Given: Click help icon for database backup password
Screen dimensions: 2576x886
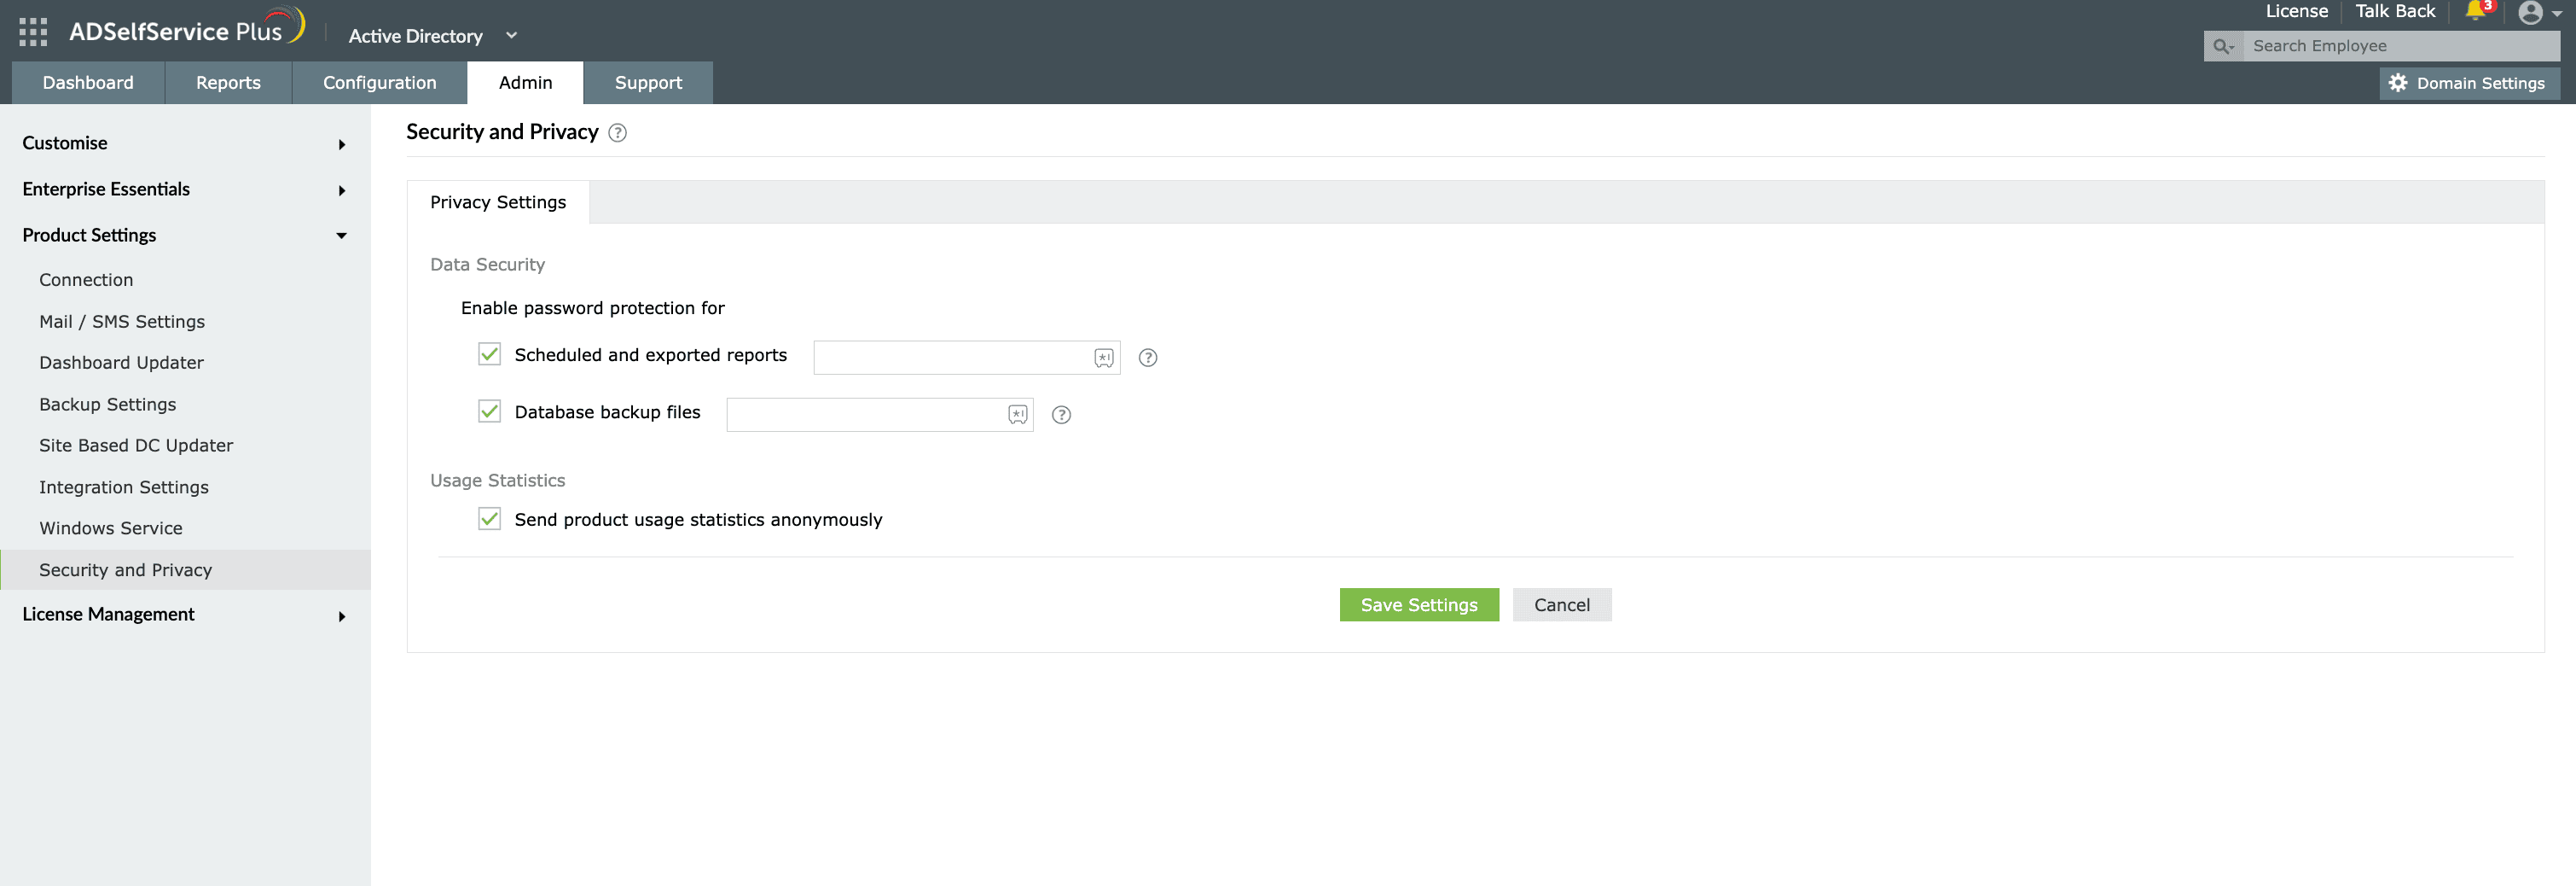Looking at the screenshot, I should [1061, 415].
